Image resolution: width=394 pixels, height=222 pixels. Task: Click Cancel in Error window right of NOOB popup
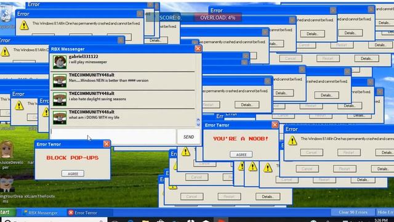[312, 152]
